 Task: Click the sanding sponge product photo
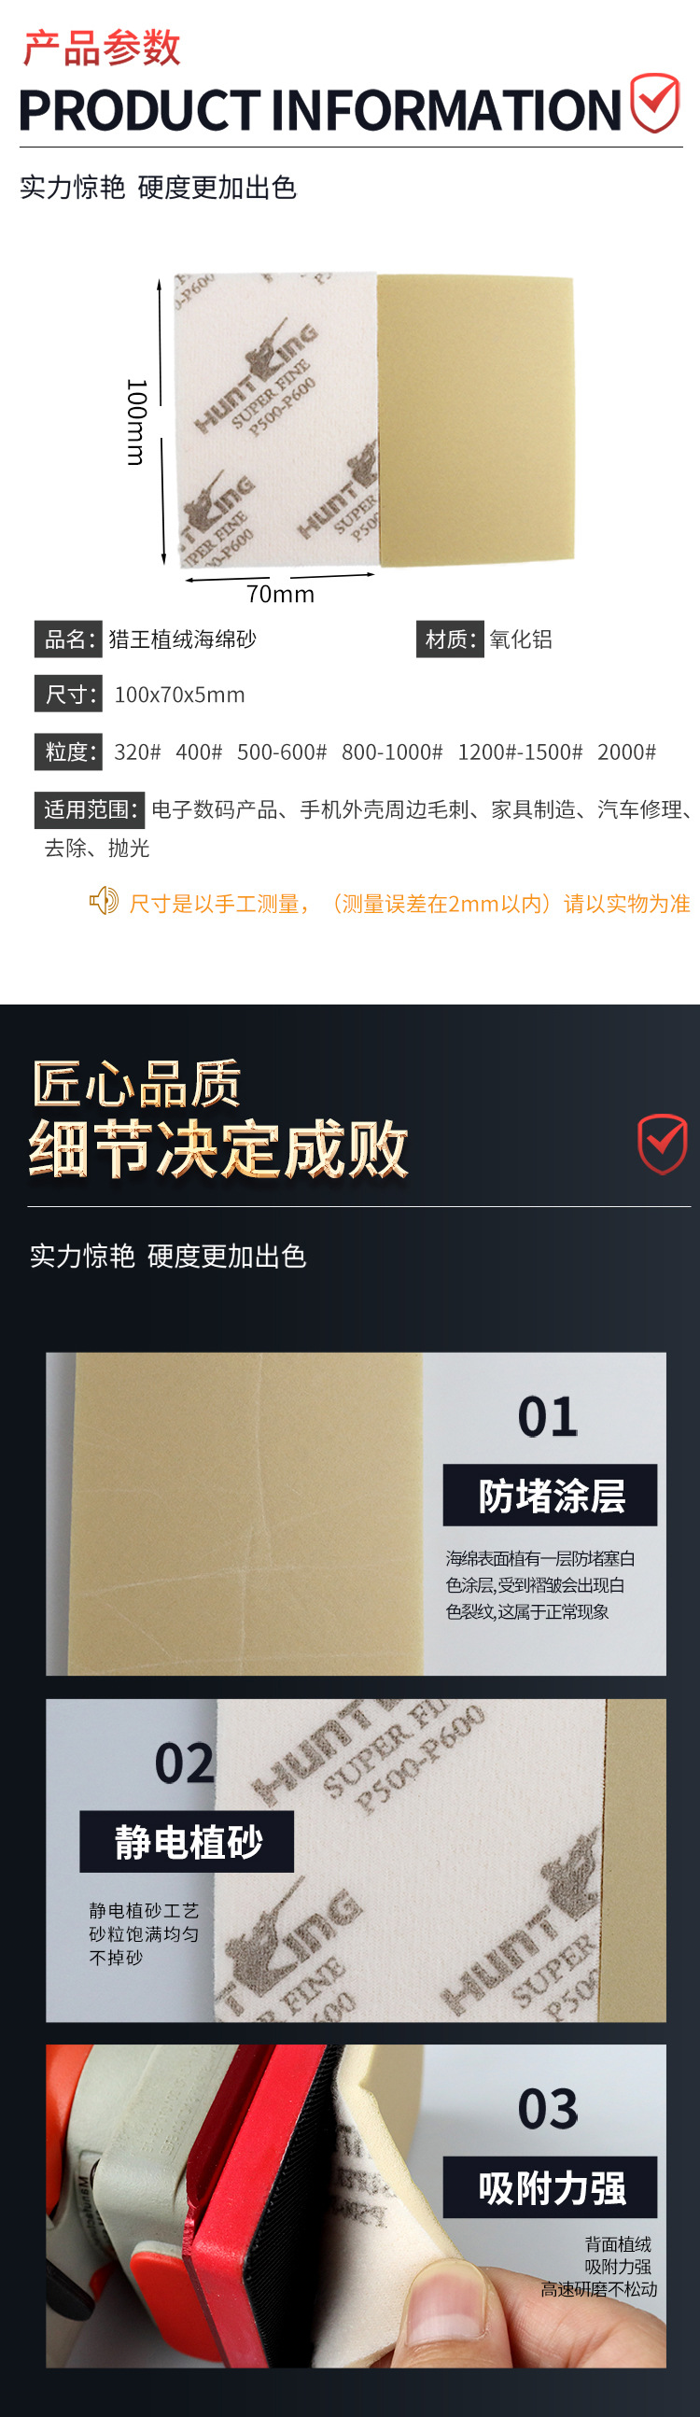[372, 418]
